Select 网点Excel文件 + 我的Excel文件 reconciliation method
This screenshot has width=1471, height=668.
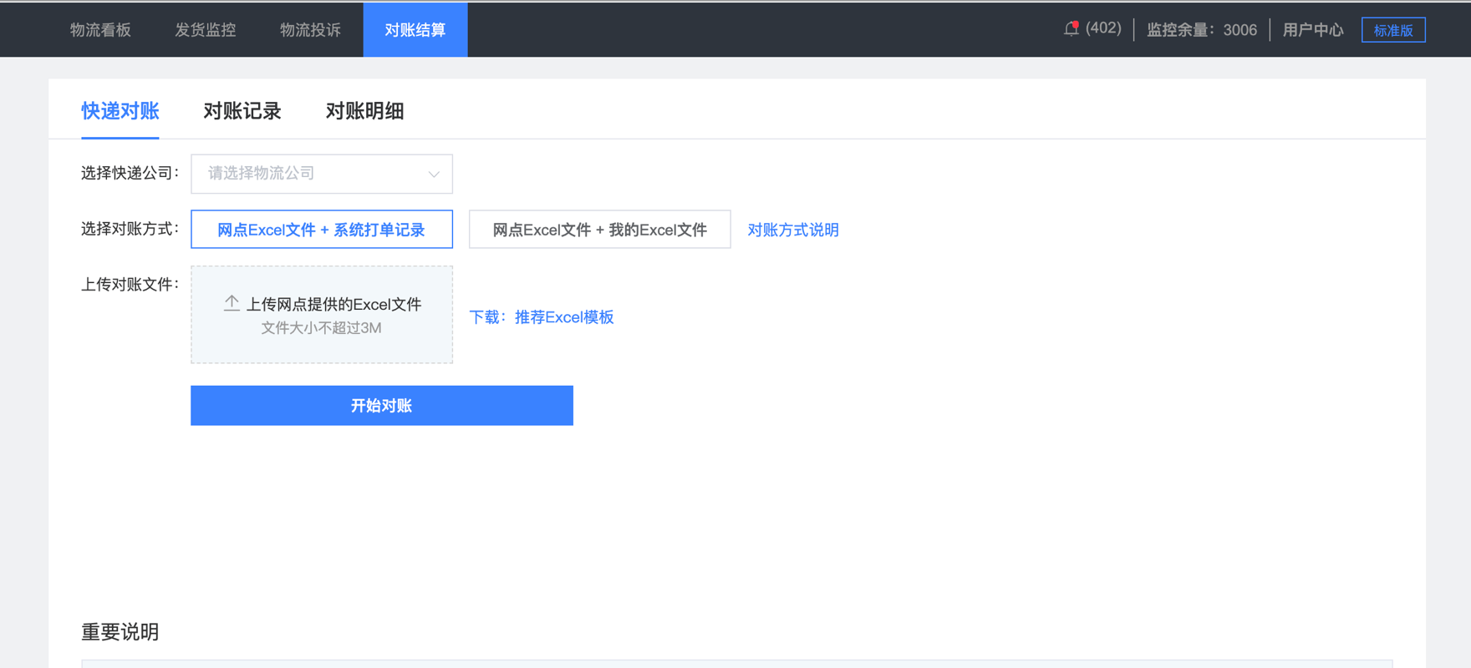tap(599, 230)
